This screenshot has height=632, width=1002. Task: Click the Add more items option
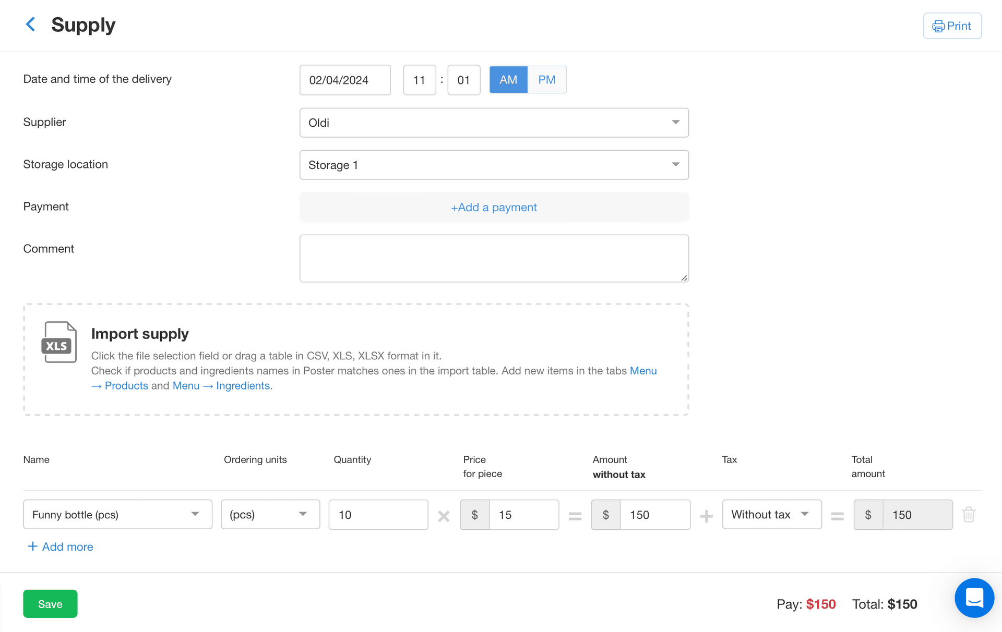(60, 546)
